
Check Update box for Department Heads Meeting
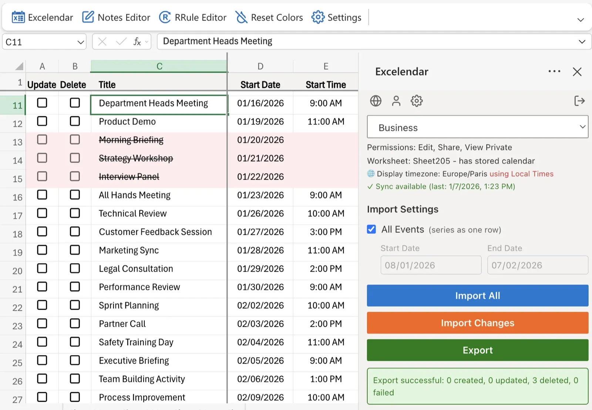42,103
